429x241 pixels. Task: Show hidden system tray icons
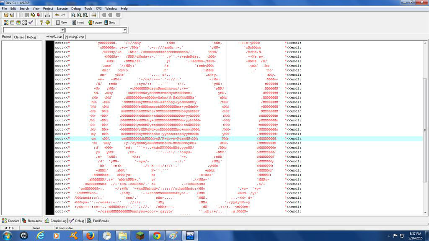(x=389, y=236)
